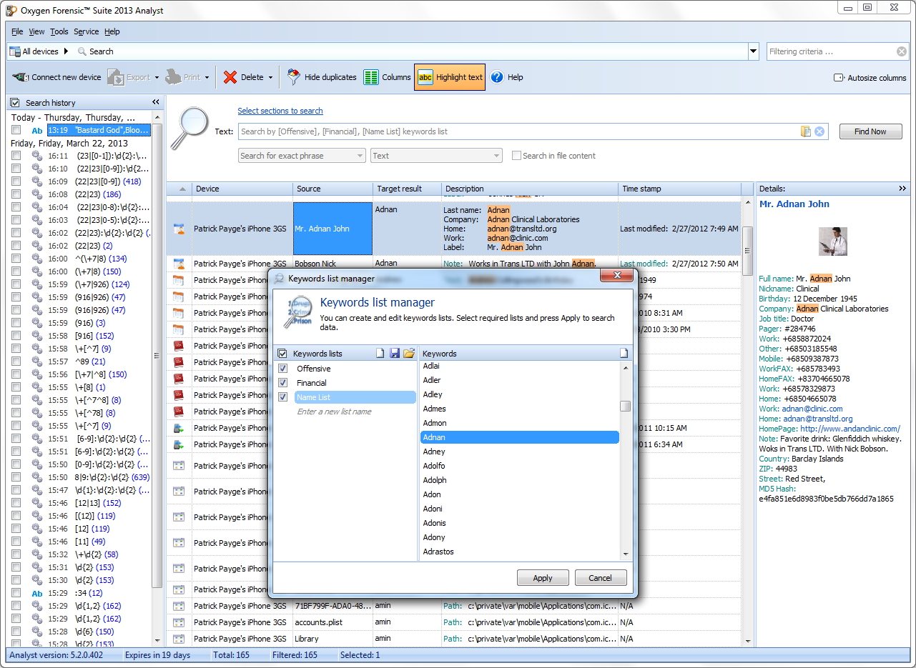Collapse the Details panel with the double arrows

[902, 189]
